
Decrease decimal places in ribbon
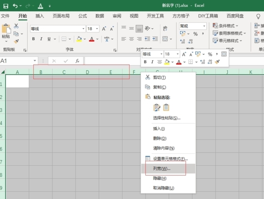pyautogui.click(x=190, y=41)
